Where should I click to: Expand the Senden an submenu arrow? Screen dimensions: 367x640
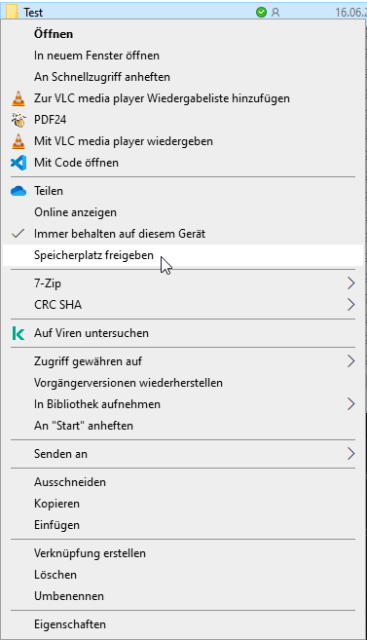tap(350, 454)
